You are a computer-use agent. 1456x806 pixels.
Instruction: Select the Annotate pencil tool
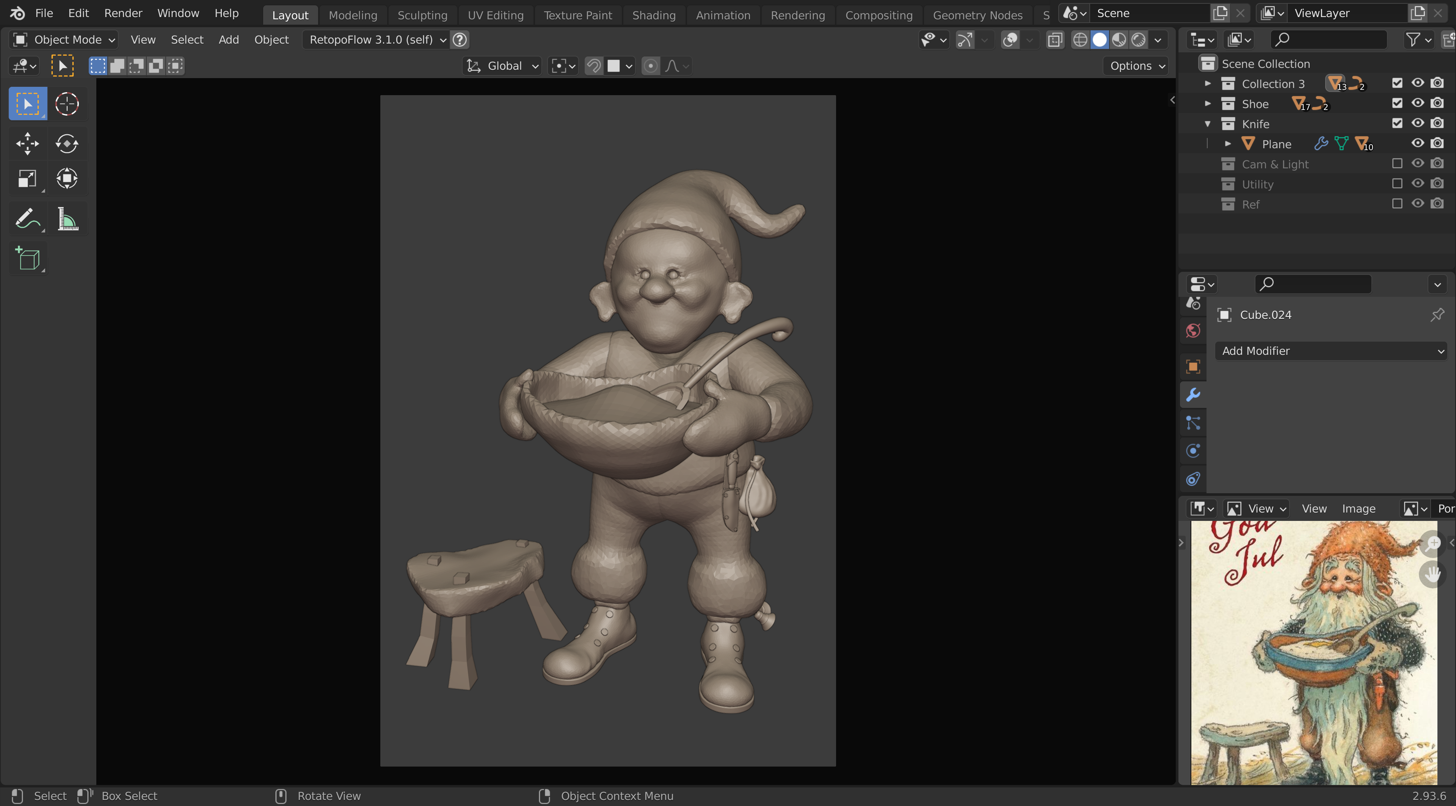27,219
